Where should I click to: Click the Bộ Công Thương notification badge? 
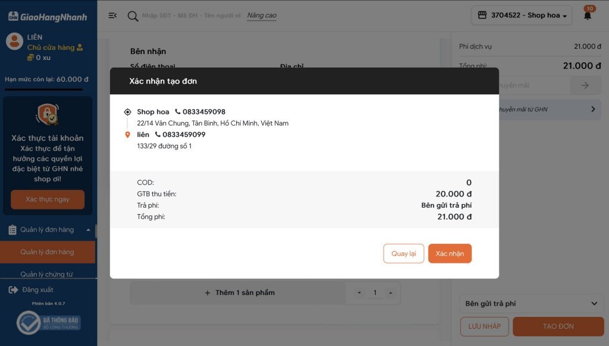pyautogui.click(x=48, y=323)
